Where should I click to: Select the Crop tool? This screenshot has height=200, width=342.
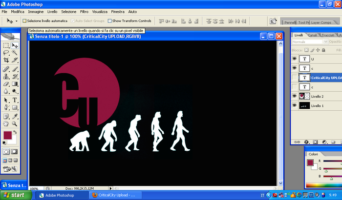click(x=6, y=60)
